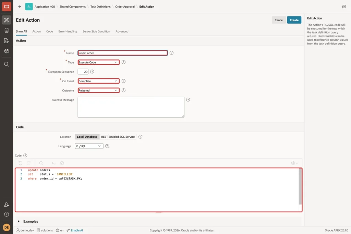Viewport: 351px width, 234px height.
Task: Open the Type dropdown
Action: pyautogui.click(x=98, y=62)
